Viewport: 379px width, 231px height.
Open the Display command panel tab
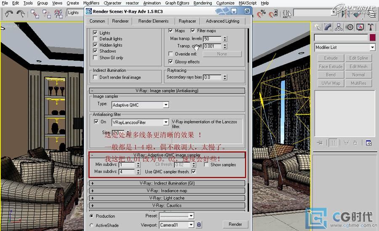pyautogui.click(x=360, y=27)
